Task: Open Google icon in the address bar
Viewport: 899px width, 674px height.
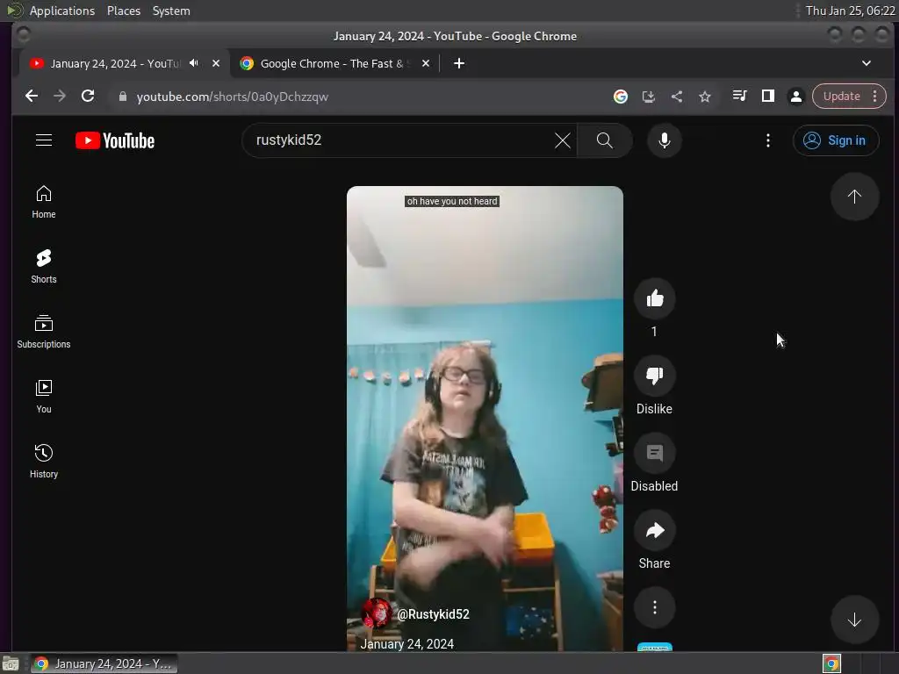Action: point(621,97)
